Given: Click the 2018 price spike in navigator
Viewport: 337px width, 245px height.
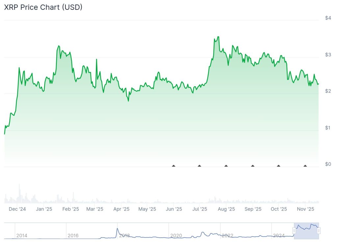Looking at the screenshot, I should tap(117, 229).
